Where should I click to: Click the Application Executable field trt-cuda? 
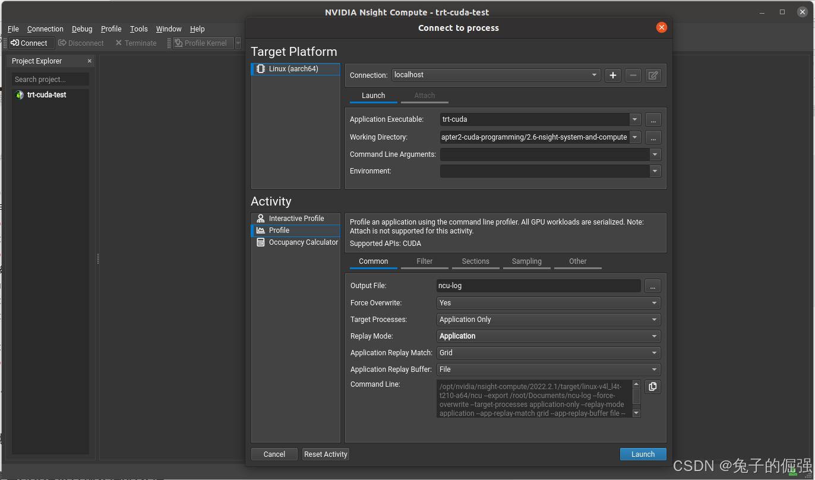coord(535,119)
